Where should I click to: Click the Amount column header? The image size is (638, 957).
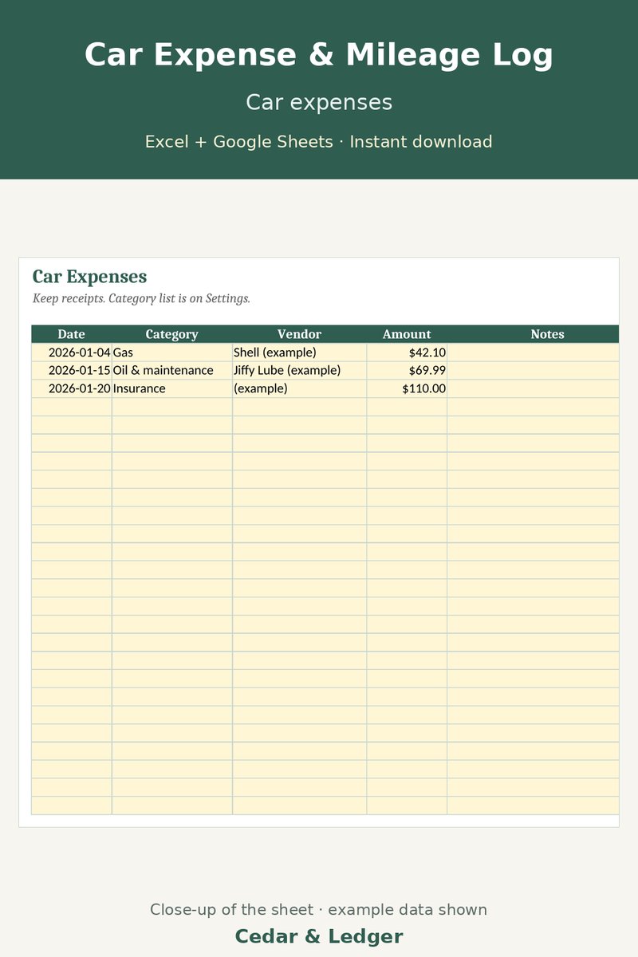point(407,334)
